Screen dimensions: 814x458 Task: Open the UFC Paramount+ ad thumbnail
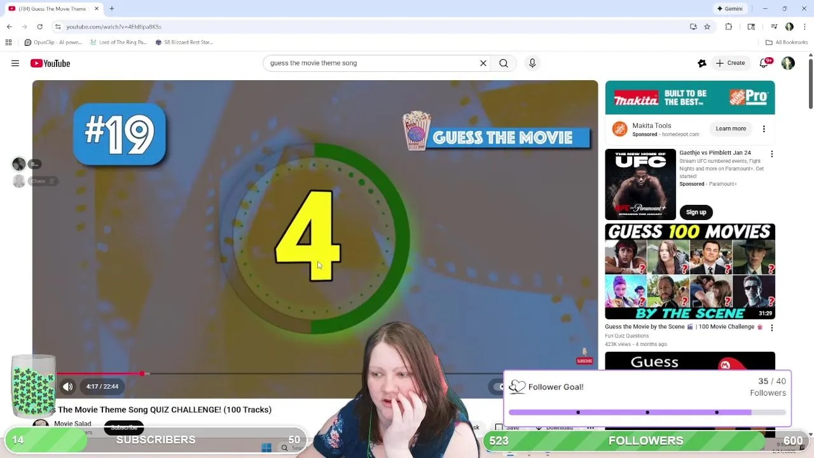(x=640, y=184)
